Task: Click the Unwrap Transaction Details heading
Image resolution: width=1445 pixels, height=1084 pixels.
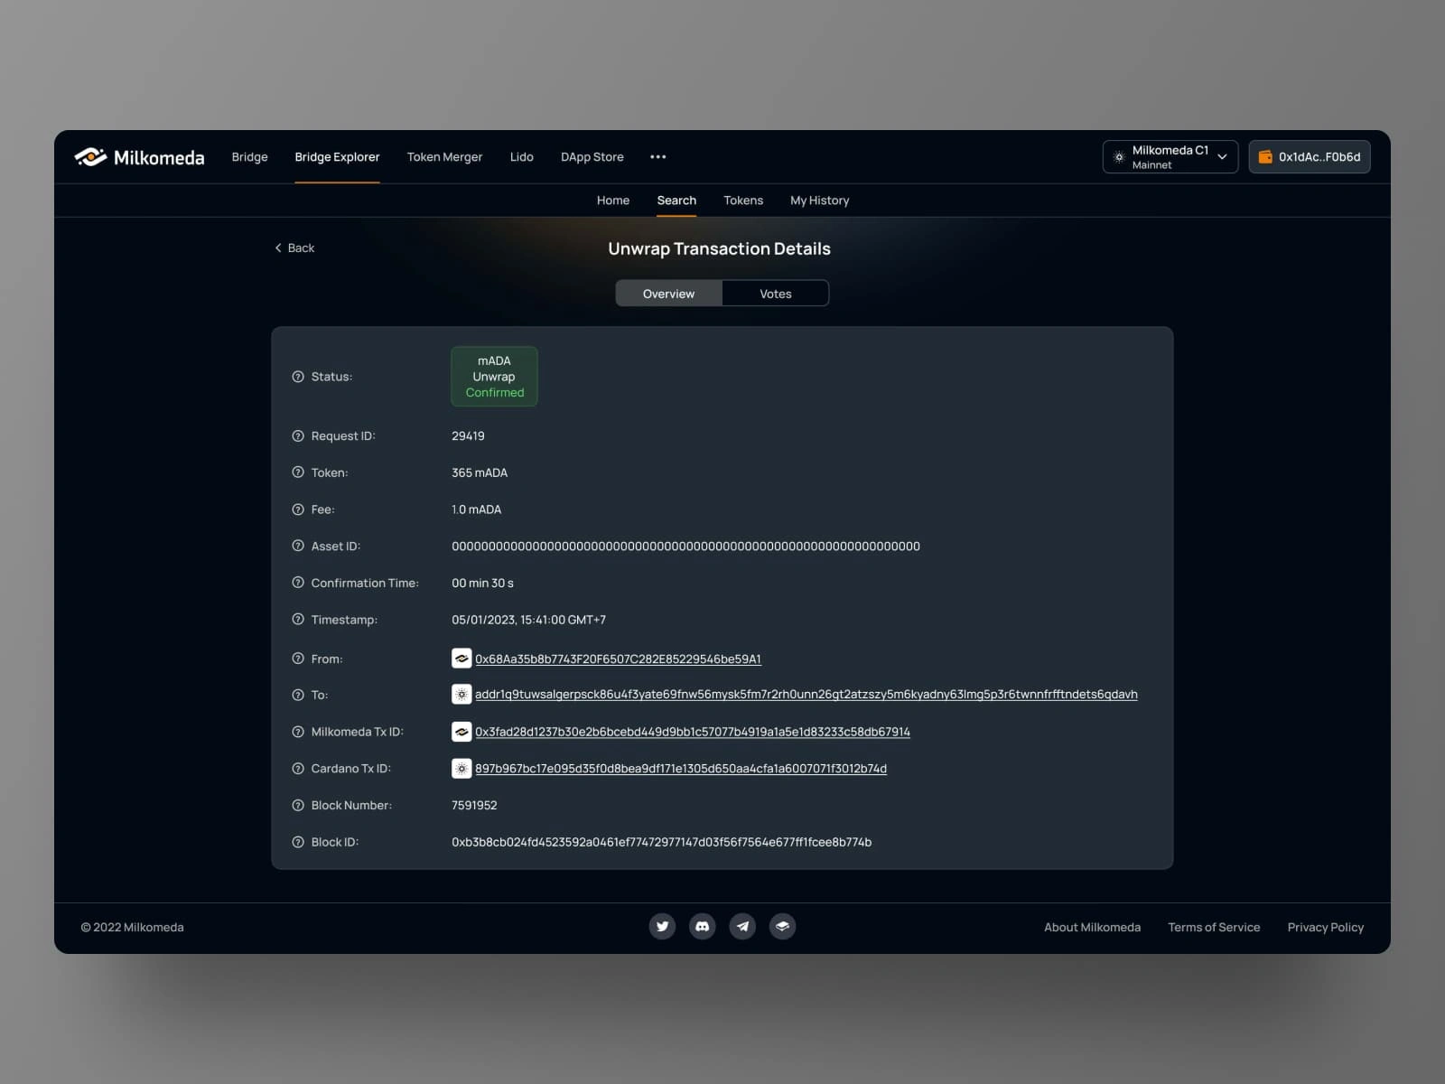Action: pos(719,249)
